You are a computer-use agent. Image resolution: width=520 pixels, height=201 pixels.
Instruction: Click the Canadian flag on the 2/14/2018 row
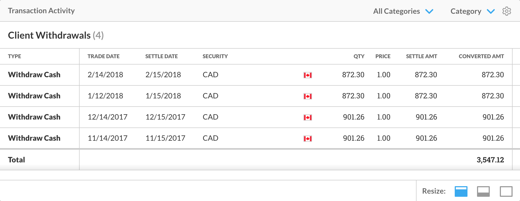[307, 75]
